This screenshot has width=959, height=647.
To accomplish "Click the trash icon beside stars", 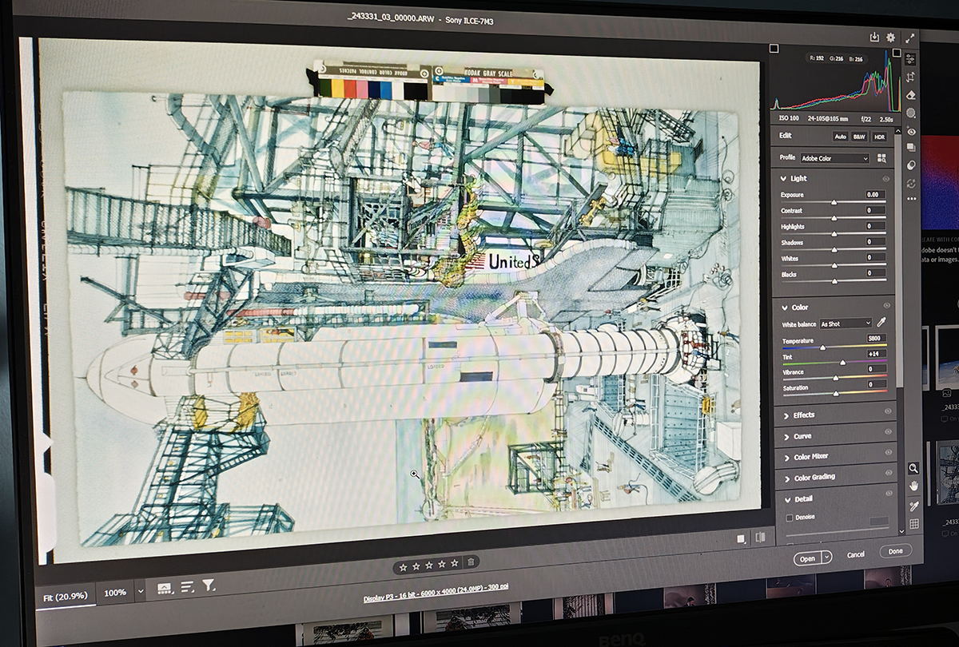I will tap(472, 563).
